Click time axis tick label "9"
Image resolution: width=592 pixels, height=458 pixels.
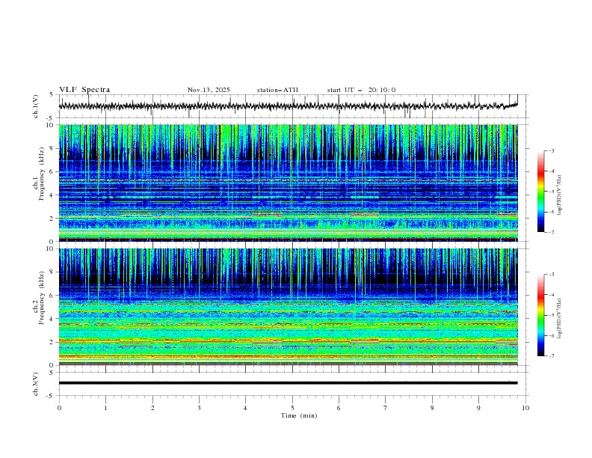pyautogui.click(x=478, y=408)
